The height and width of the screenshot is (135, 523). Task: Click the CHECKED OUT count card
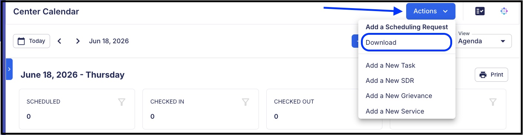[x=324, y=109]
